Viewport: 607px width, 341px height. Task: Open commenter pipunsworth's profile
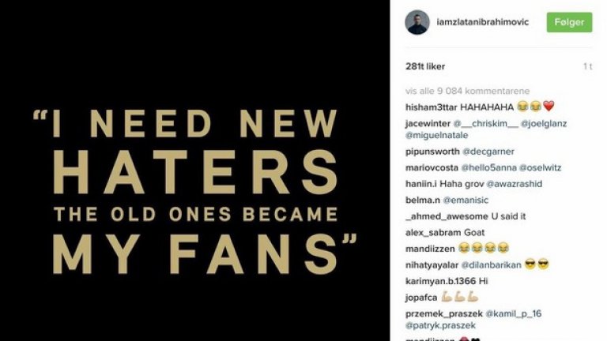(x=433, y=151)
